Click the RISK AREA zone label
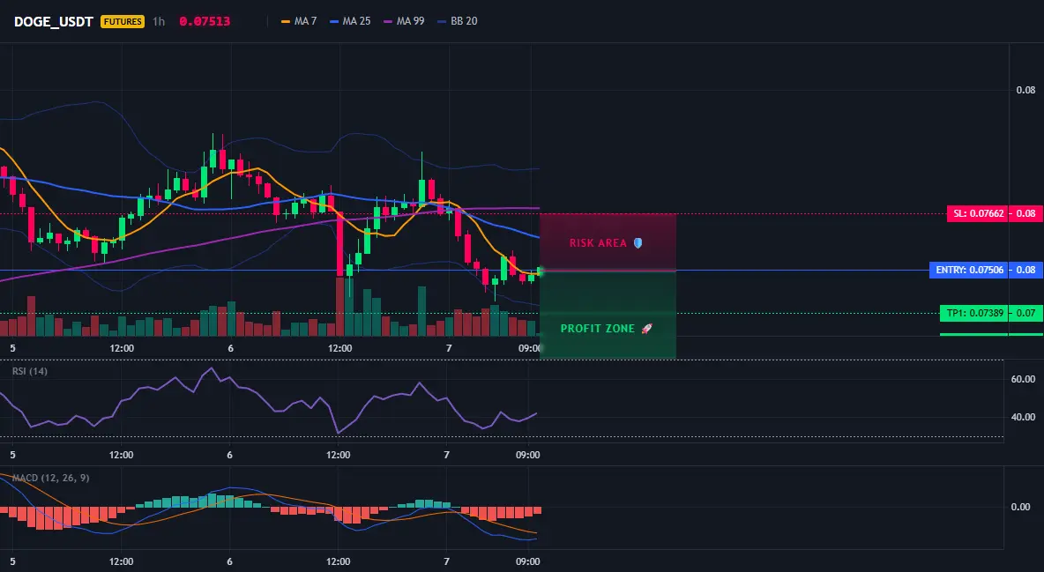Viewport: 1044px width, 572px height. pos(598,243)
